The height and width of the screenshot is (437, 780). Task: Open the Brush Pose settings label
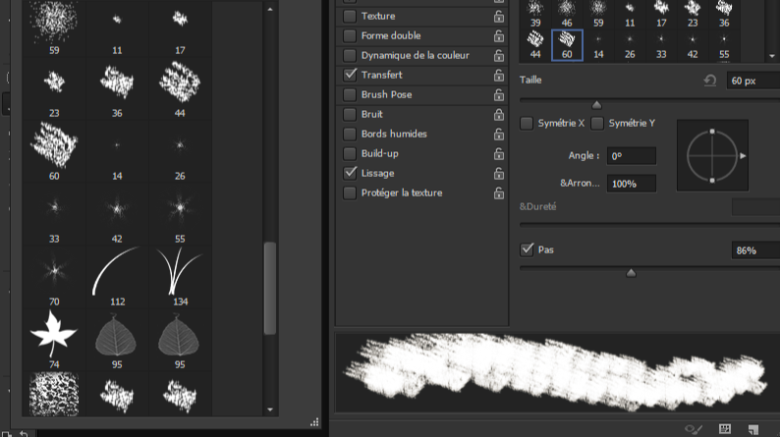(386, 94)
